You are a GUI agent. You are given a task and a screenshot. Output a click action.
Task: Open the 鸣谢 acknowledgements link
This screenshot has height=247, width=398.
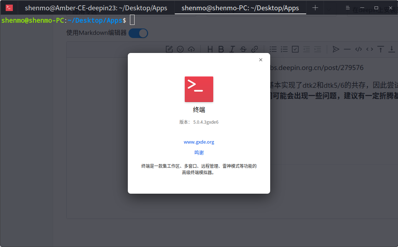[199, 152]
